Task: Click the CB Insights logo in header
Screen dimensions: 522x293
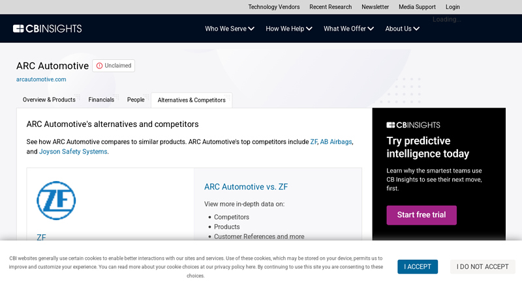Action: coord(47,29)
